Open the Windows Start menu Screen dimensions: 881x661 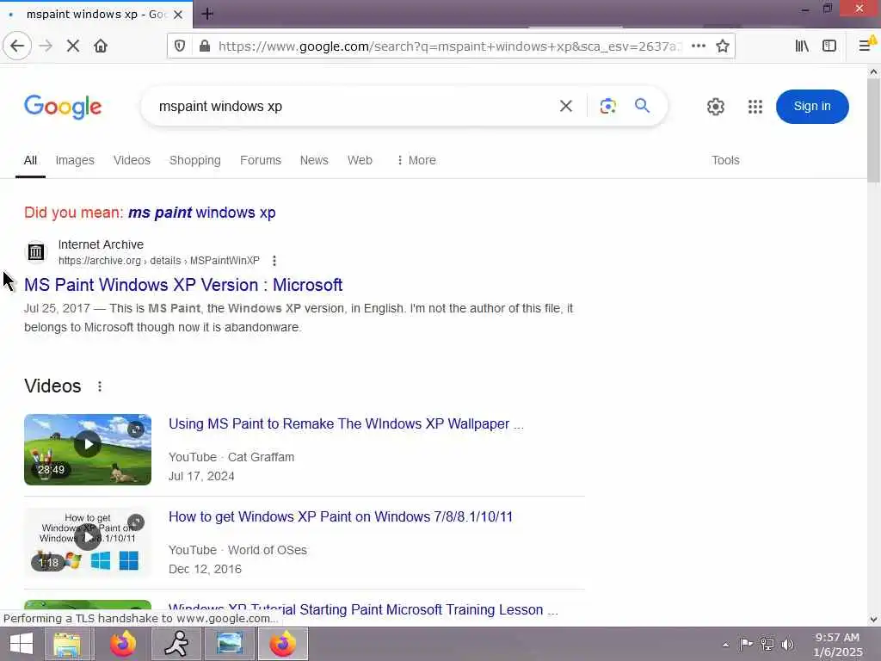[x=22, y=644]
